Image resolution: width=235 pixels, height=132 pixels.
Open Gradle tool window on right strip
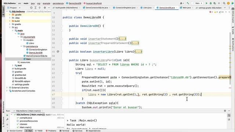tap(233, 30)
